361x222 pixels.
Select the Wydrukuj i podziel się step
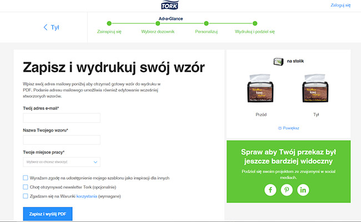[254, 23]
